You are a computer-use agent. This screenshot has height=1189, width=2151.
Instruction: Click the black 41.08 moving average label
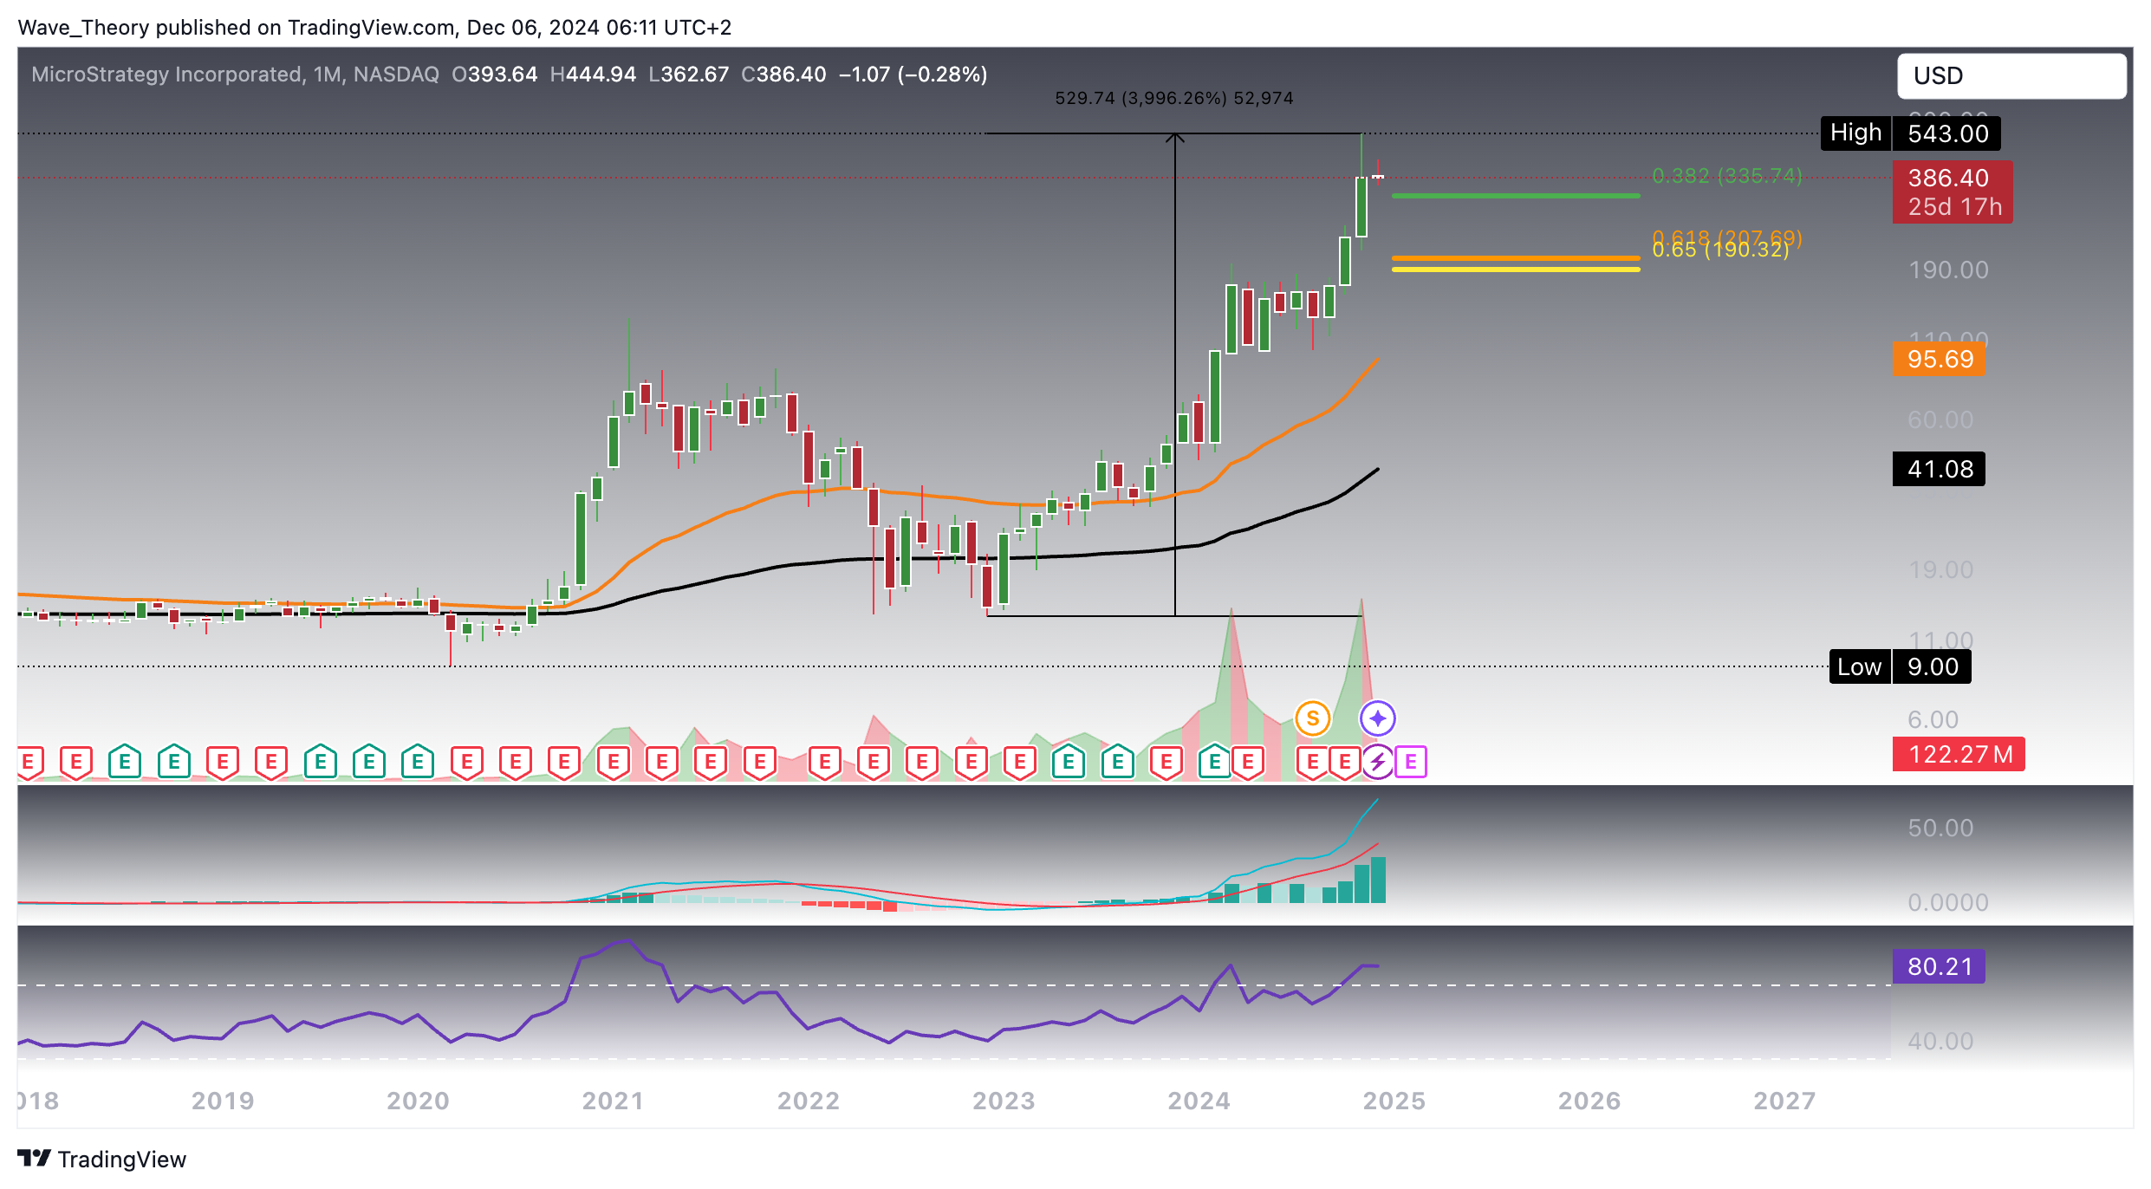pos(1939,469)
